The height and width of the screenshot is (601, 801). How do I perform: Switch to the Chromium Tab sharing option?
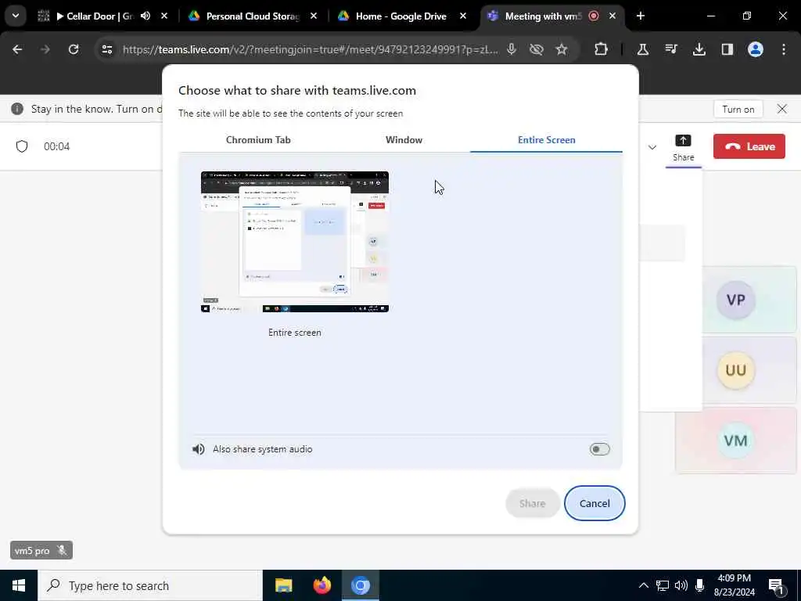tap(258, 140)
